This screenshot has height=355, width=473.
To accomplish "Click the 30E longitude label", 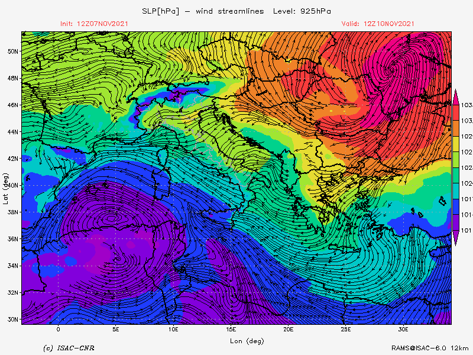I will click(x=403, y=330).
